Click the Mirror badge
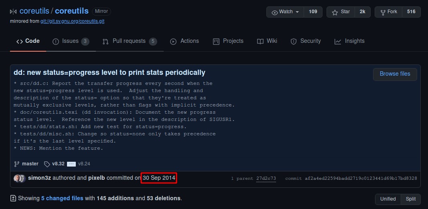The image size is (428, 209). [x=101, y=12]
